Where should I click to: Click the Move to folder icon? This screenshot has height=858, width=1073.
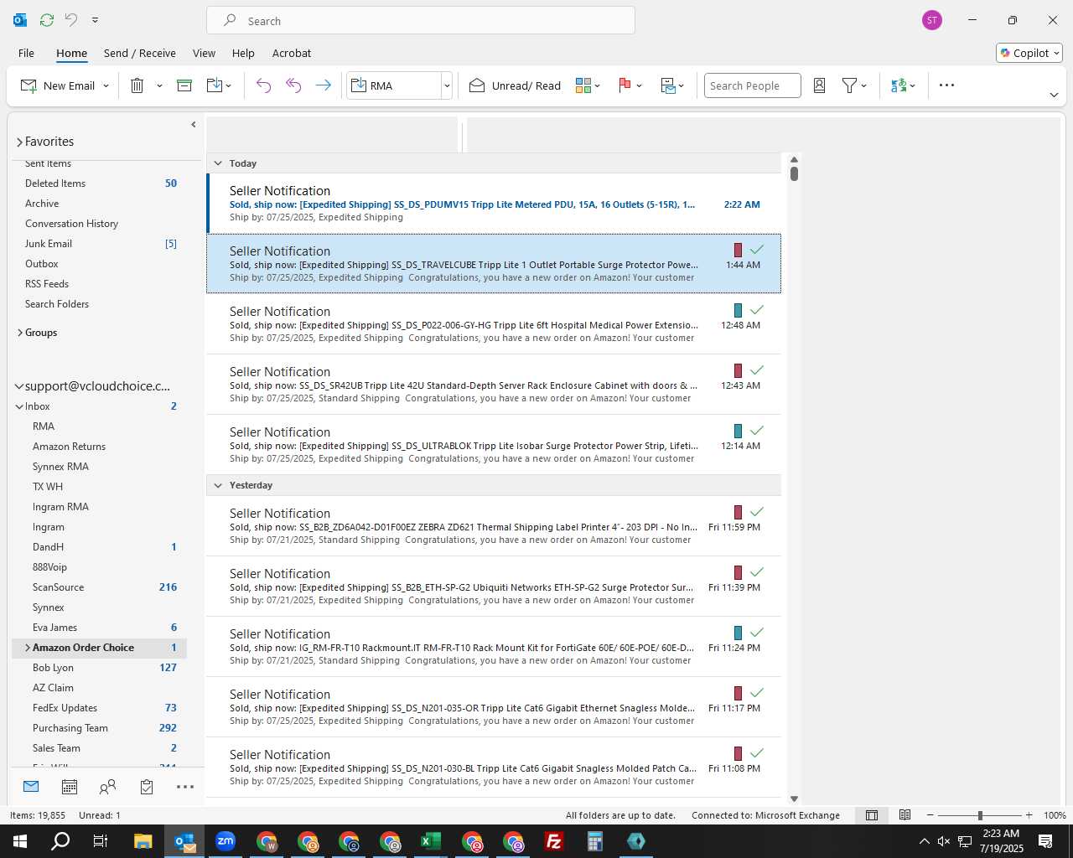(x=215, y=85)
